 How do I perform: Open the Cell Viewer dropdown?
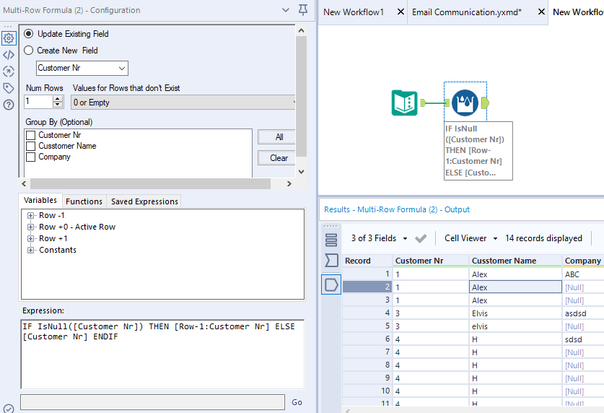pos(470,238)
